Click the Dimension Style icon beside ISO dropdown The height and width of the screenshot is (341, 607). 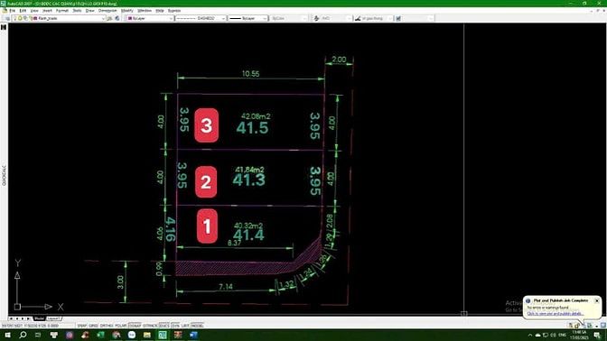(317, 18)
